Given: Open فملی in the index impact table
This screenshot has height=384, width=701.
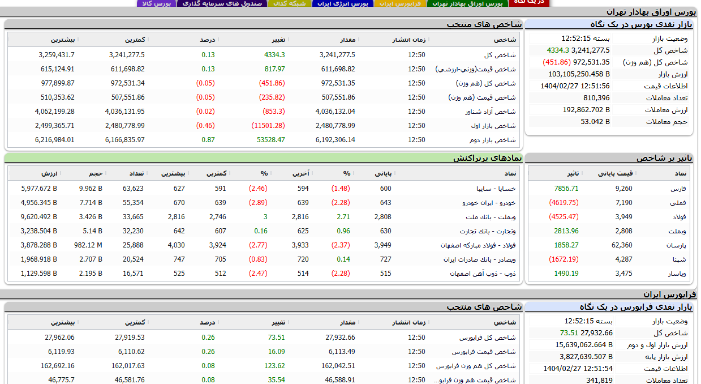Looking at the screenshot, I should [x=679, y=203].
